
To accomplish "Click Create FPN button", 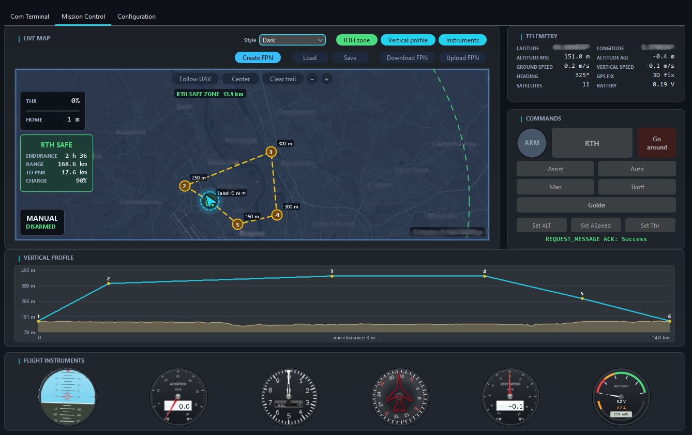I will pos(258,57).
